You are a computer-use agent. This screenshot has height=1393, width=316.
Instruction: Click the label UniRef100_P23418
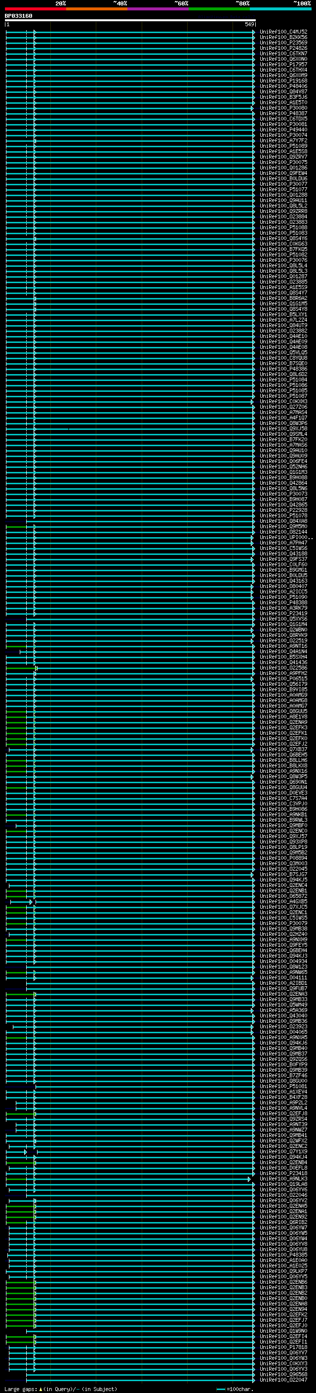click(283, 1173)
